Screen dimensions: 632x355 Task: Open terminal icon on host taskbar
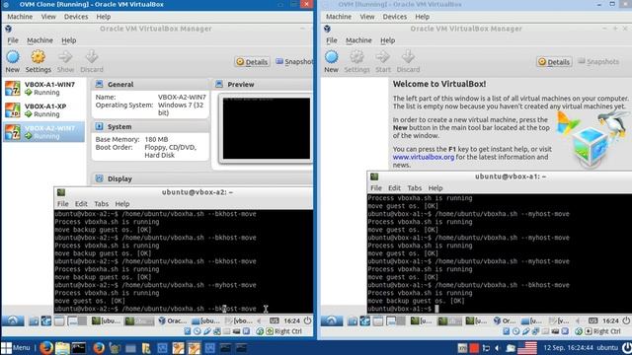(79, 347)
